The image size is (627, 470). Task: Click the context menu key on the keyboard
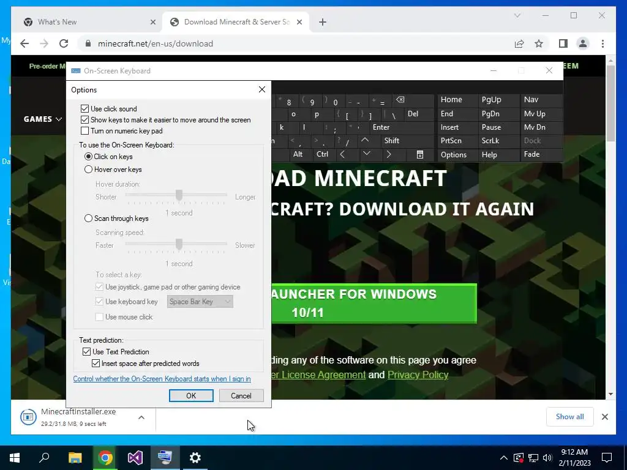tap(420, 154)
